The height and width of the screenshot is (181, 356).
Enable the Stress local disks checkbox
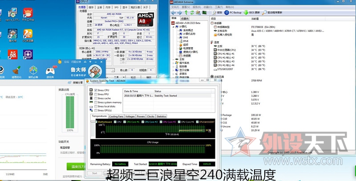pos(96,106)
